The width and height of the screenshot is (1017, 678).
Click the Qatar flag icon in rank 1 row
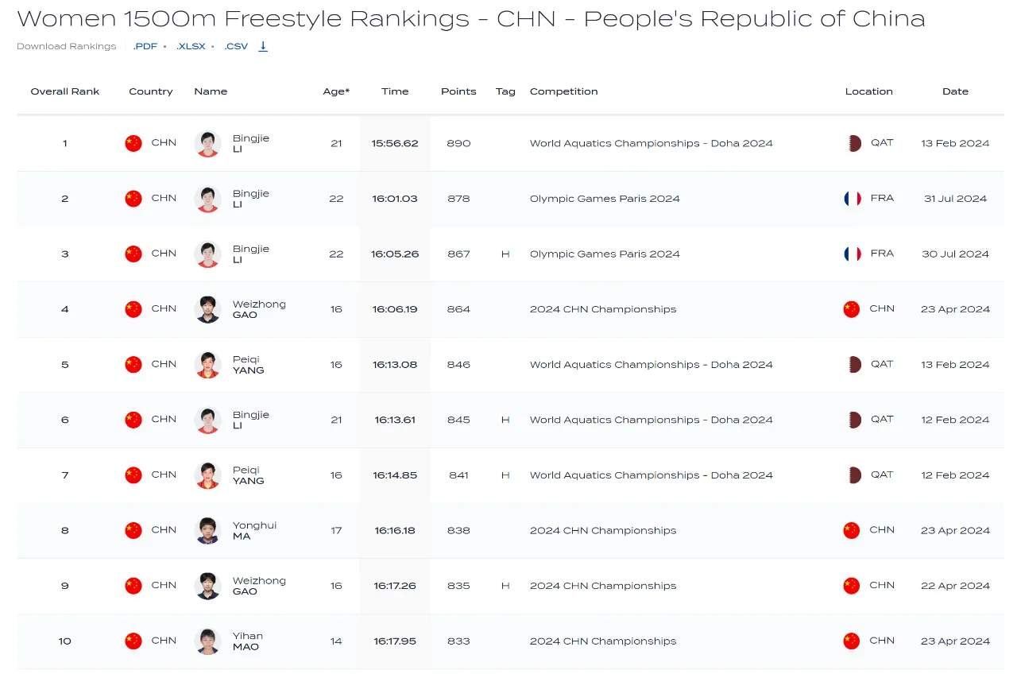854,143
